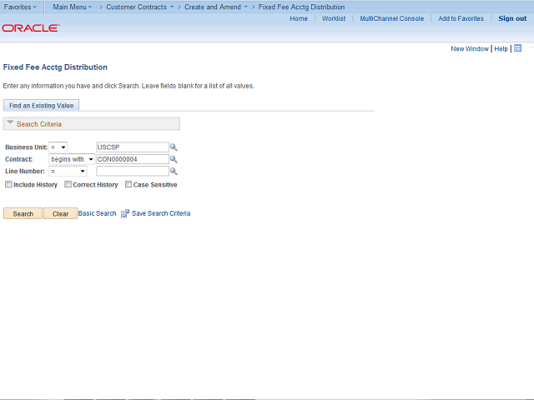534x400 pixels.
Task: Open the MultiChannel Console link
Action: point(391,18)
